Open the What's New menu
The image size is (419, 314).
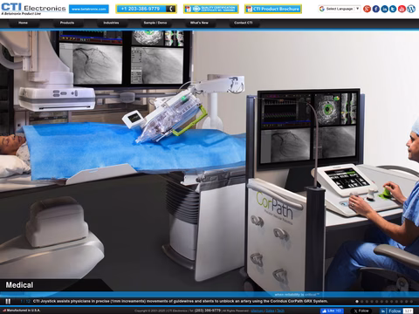(199, 23)
